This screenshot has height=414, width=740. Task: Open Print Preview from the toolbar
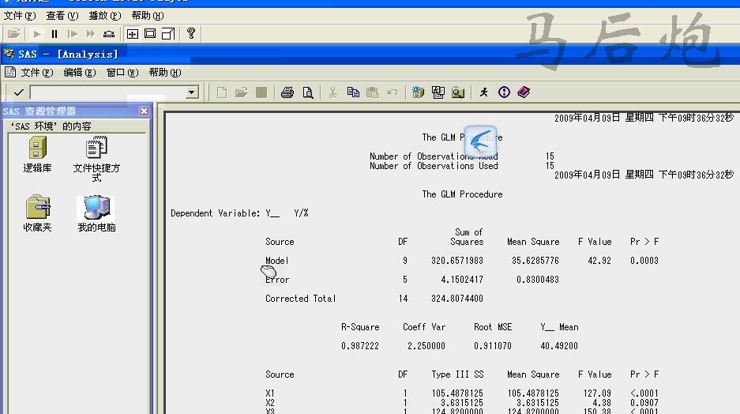[307, 92]
